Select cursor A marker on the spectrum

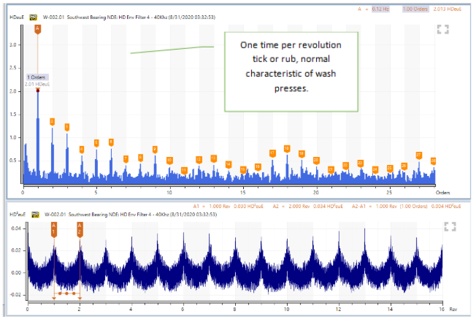37,28
